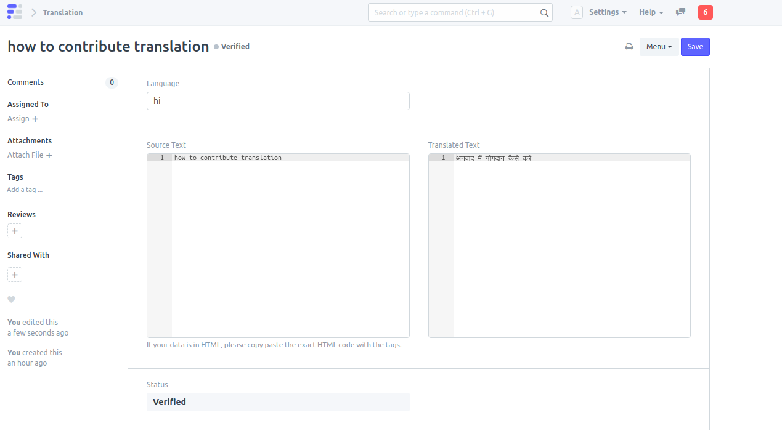The width and height of the screenshot is (782, 442).
Task: Open the chat bubble icon
Action: pyautogui.click(x=680, y=12)
